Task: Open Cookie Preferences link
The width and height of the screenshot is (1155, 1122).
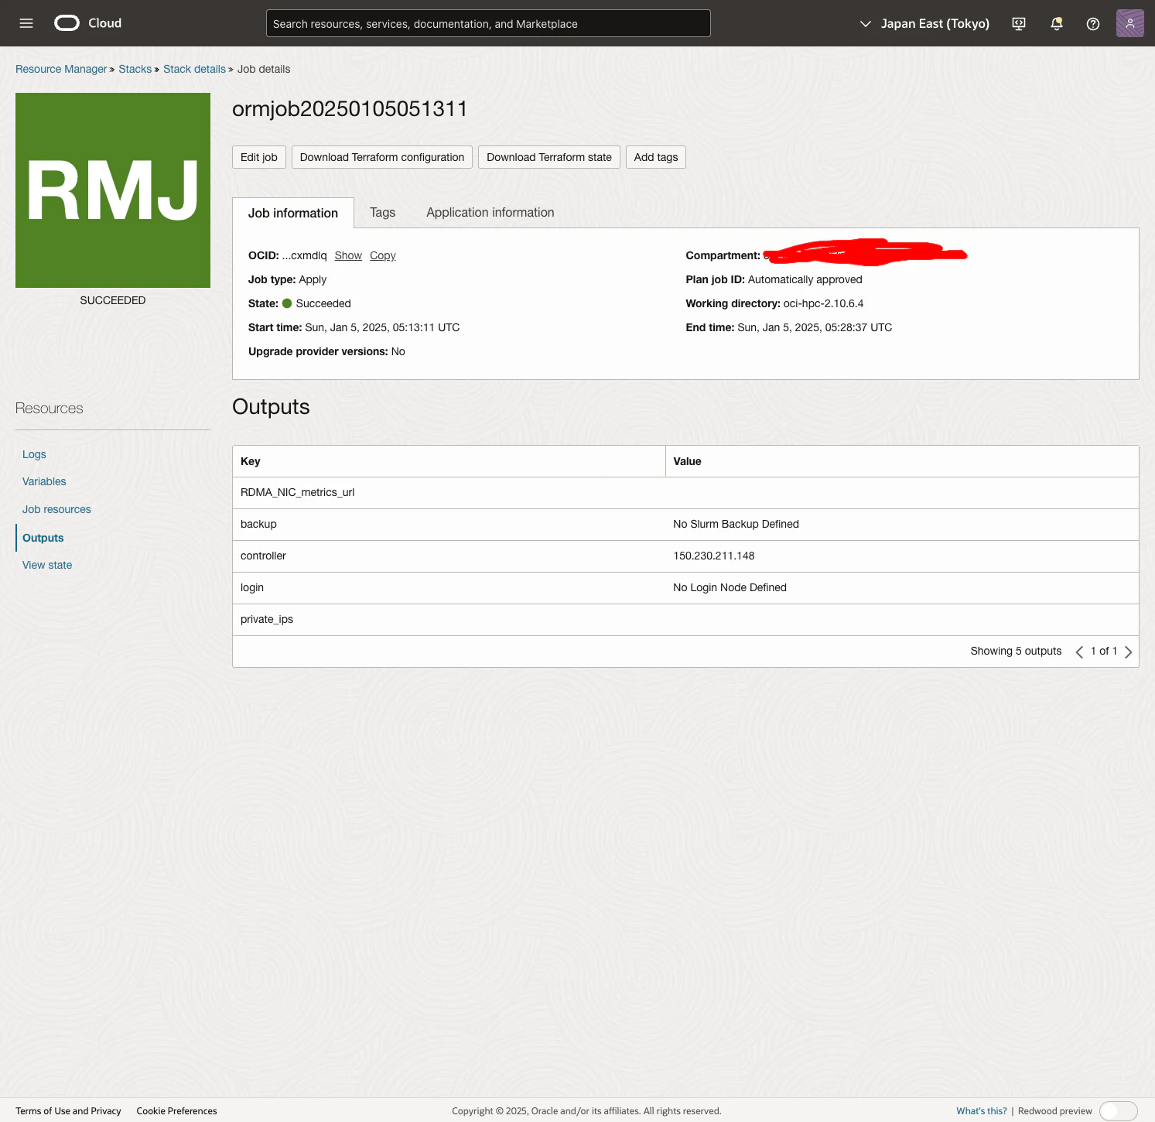Action: tap(176, 1111)
